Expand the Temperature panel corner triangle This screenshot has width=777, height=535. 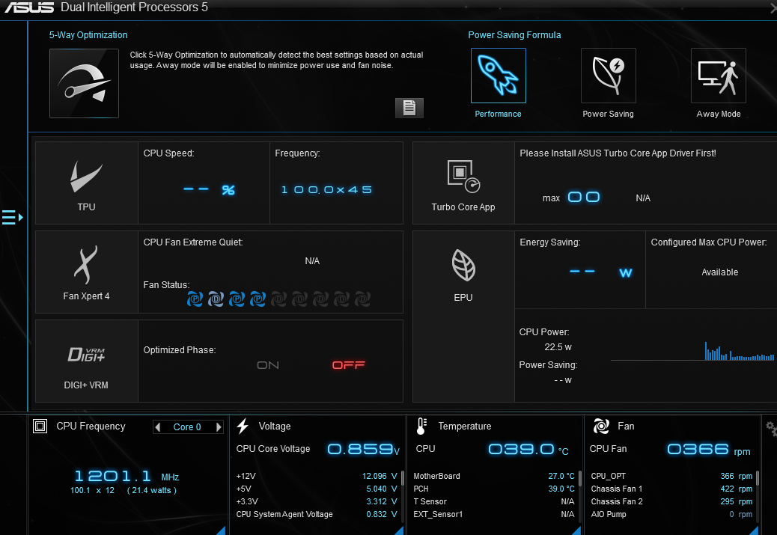576,531
